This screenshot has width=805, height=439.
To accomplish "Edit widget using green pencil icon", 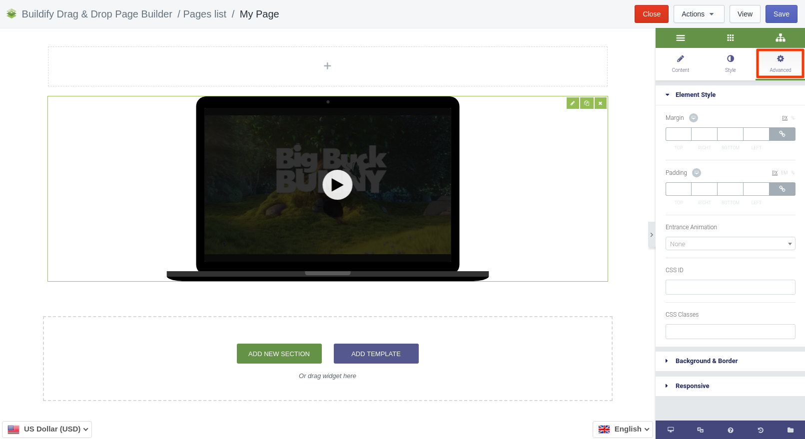I will pos(573,103).
